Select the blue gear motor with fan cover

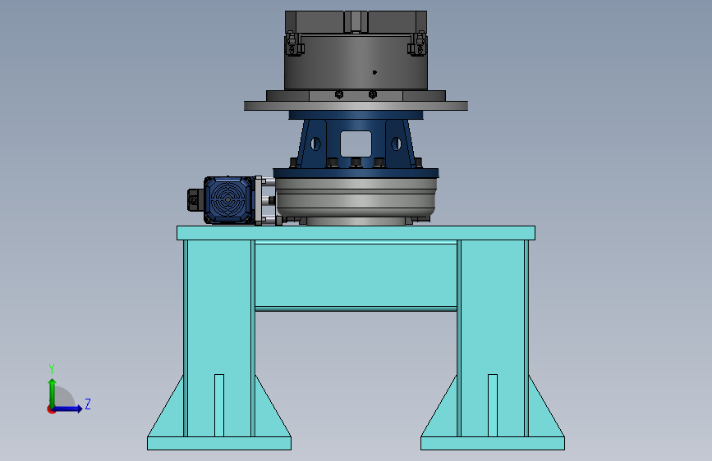228,200
